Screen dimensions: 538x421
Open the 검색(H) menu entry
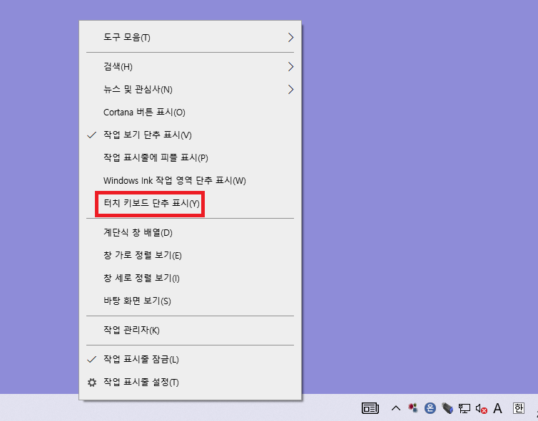(x=190, y=66)
